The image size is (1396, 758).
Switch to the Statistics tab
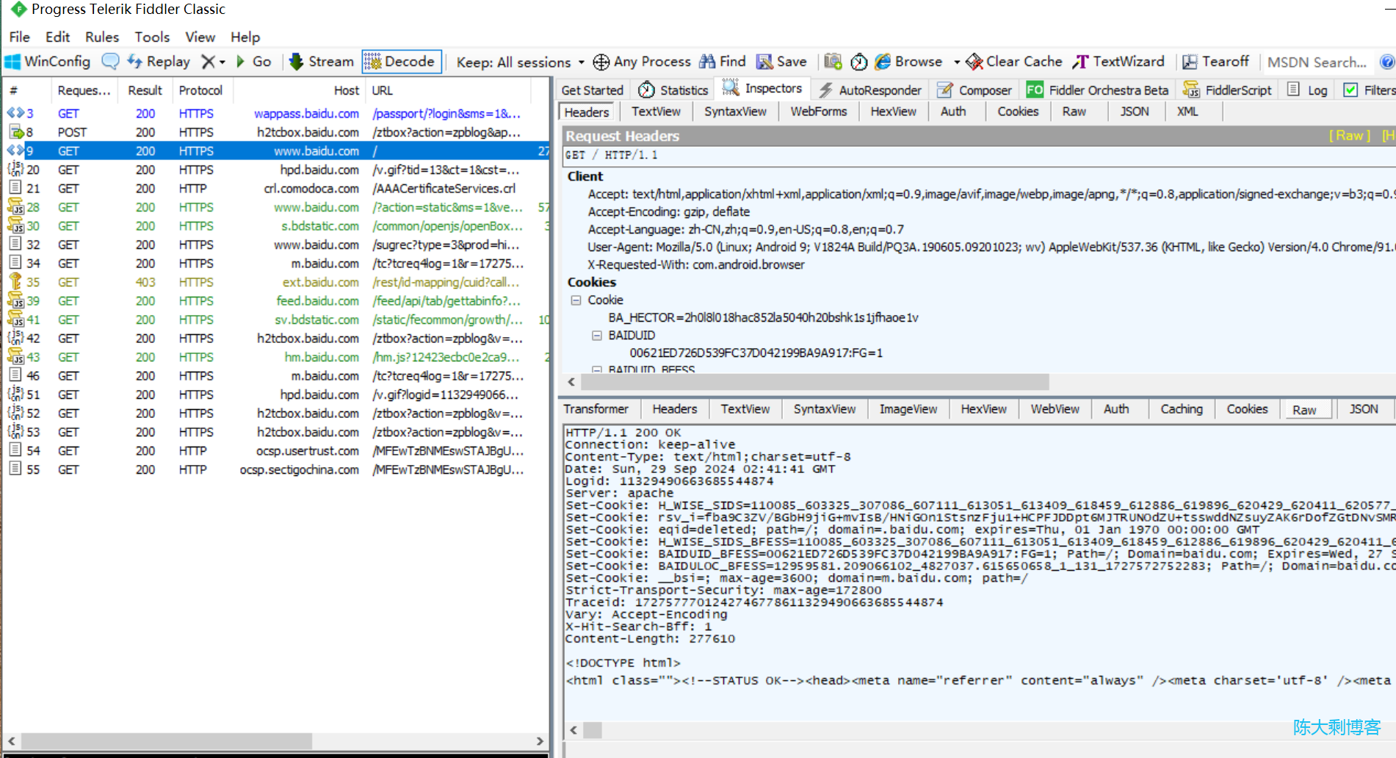point(673,90)
